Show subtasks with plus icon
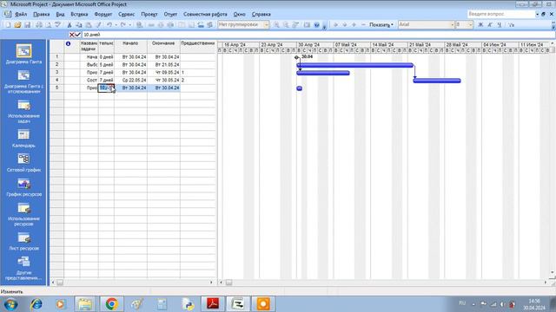The image size is (556, 312). coord(354,25)
